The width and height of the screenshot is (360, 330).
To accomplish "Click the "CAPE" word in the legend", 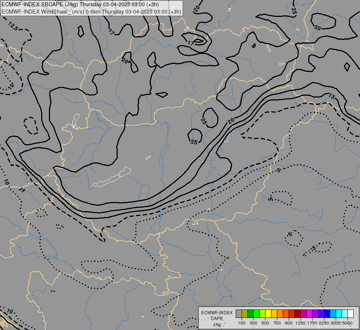I will coord(217,319).
